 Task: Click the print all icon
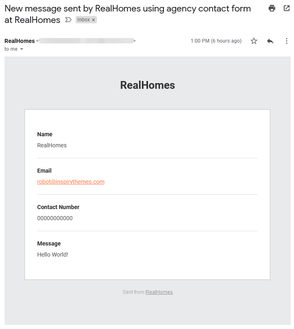click(272, 9)
